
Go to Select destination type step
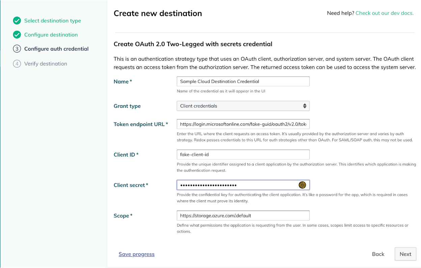[53, 21]
